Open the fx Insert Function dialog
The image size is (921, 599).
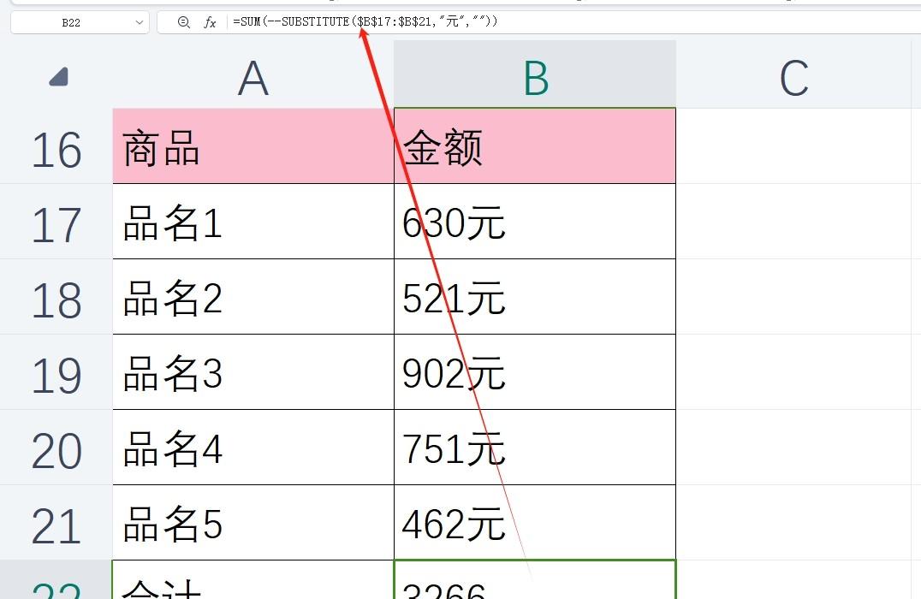tap(210, 22)
